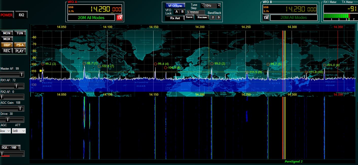The height and width of the screenshot is (165, 358).
Task: Click the yellow VFO tuning line in panadapter
Action: tap(285, 61)
